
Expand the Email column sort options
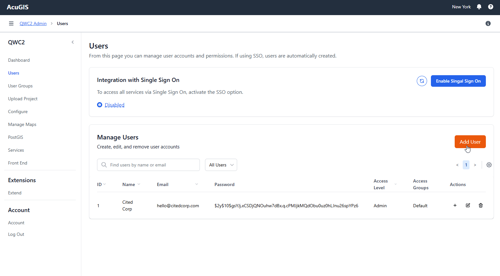[196, 184]
